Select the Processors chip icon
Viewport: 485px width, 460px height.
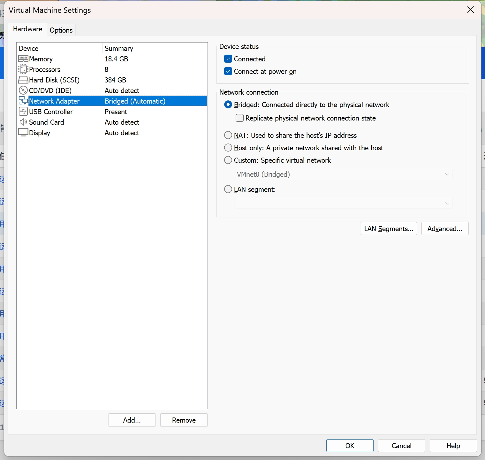click(x=23, y=69)
